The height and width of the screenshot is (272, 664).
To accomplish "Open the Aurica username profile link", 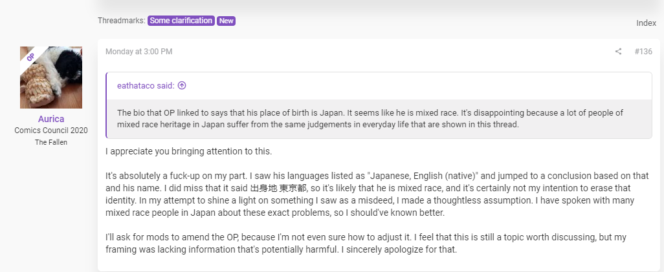I will 51,119.
